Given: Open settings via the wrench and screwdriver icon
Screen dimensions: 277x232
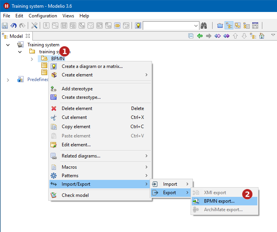Looking at the screenshot, I should [x=34, y=25].
